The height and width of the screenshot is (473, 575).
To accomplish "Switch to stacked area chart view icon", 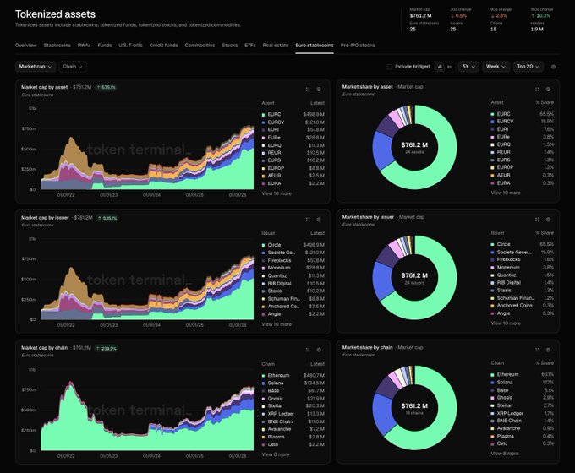I will click(x=440, y=67).
